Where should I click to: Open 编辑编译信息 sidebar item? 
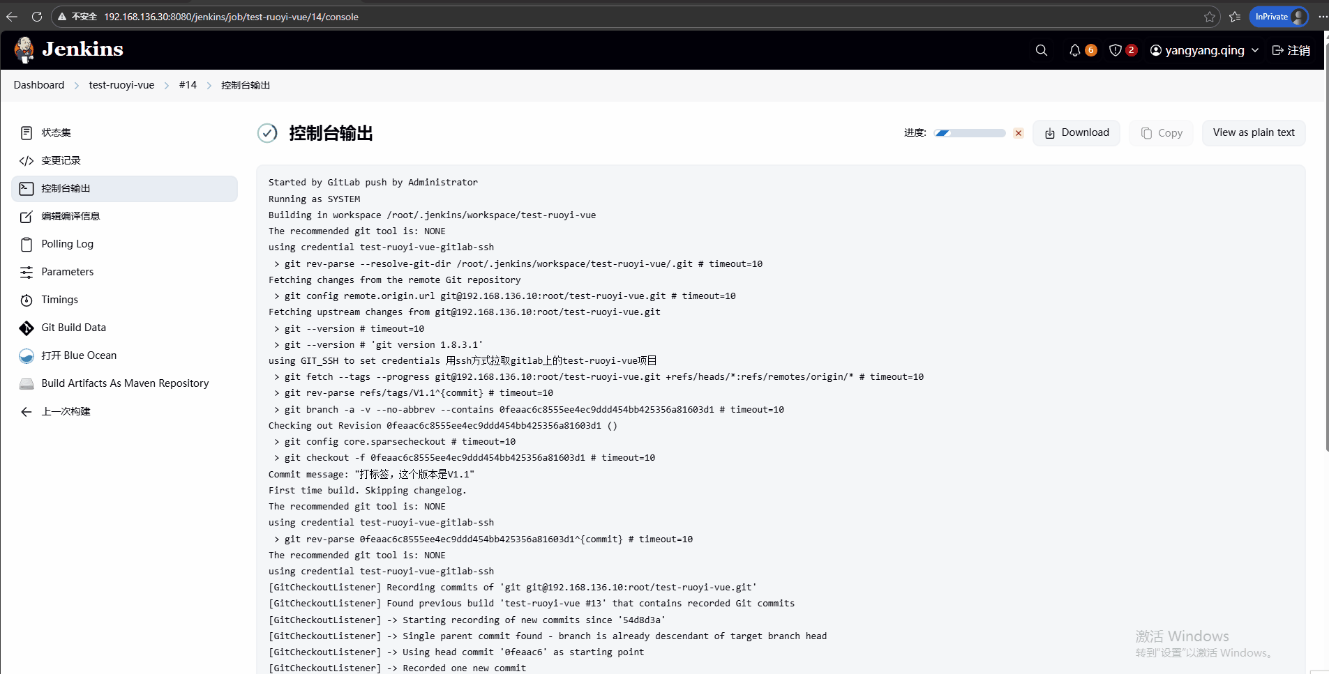[x=124, y=216]
